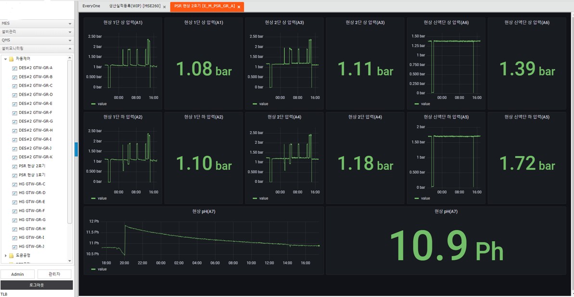Click the chart icon beside DES#2 GTW-GR-K
574x297 pixels.
pos(14,158)
